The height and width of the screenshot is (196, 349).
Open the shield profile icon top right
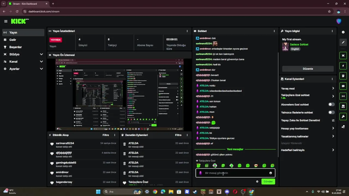point(339,21)
